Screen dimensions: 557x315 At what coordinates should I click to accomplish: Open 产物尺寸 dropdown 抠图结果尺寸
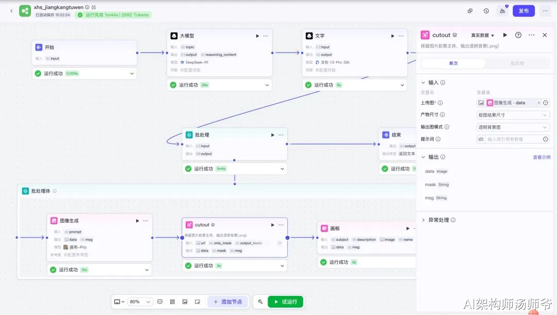tap(513, 115)
